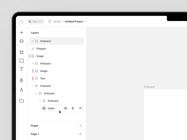Image resolution: width=187 pixels, height=140 pixels.
Task: Click the Pages section heading
Action: pos(34,126)
